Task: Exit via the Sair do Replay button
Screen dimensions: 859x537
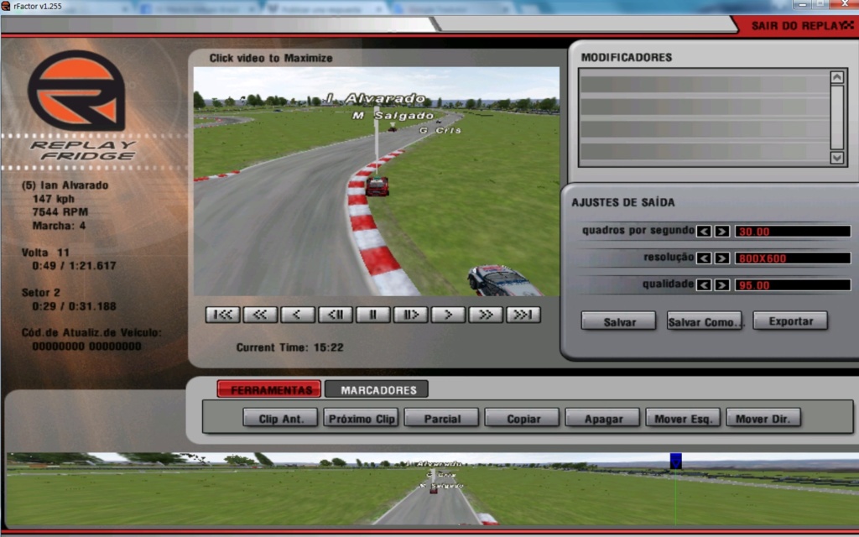Action: pyautogui.click(x=799, y=26)
